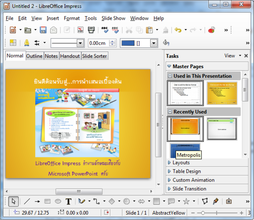Screen dimensions: 254x220
Task: Click the AbstractYellow status bar entry
Action: [169, 213]
